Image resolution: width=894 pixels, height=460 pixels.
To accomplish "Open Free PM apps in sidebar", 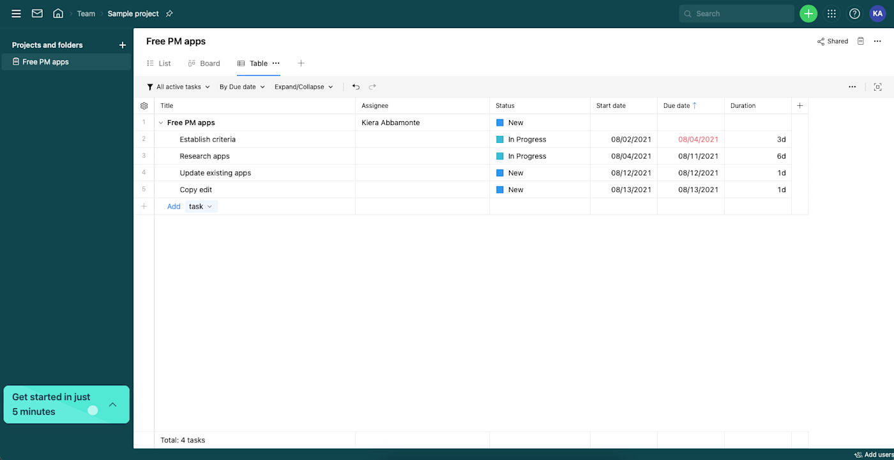I will coord(66,62).
